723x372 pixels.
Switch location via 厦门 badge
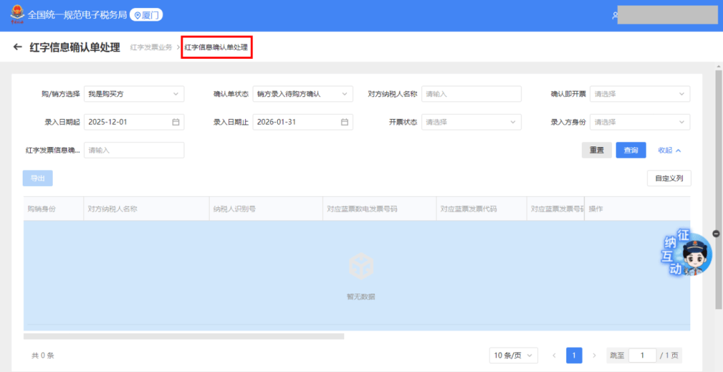pyautogui.click(x=146, y=15)
